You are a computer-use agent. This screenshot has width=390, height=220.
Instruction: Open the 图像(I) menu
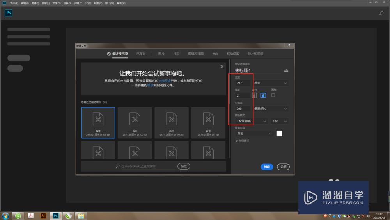pos(35,3)
